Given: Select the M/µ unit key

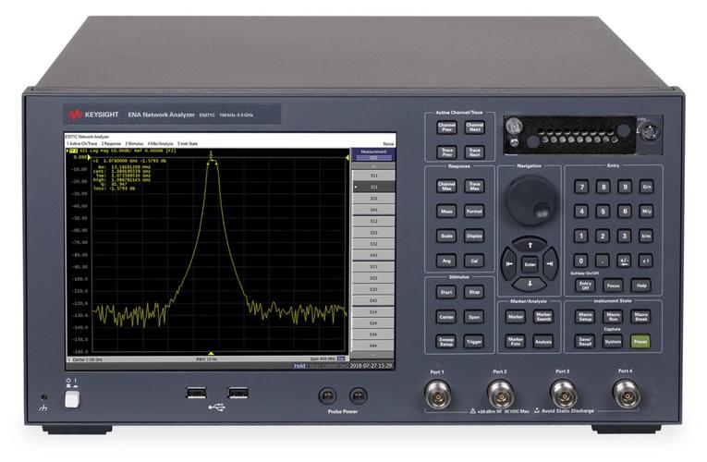Looking at the screenshot, I should click(647, 211).
